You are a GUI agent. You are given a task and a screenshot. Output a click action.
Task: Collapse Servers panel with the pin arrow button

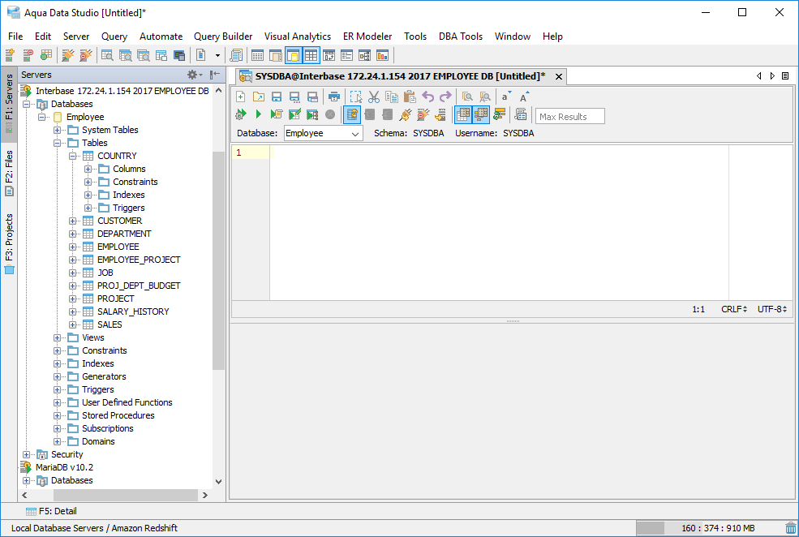pos(215,75)
